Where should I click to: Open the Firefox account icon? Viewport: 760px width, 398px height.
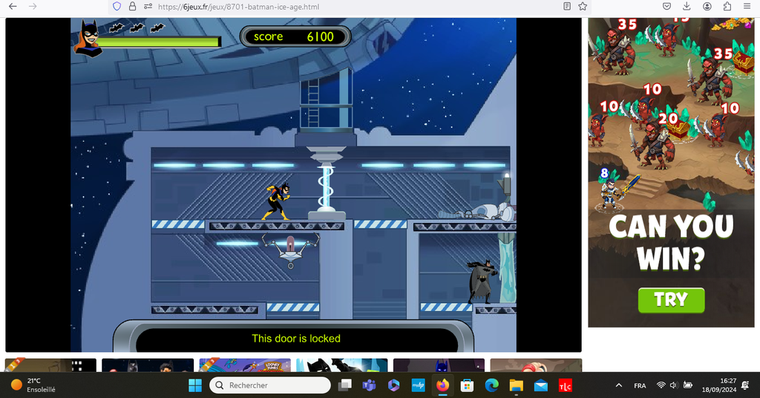[707, 6]
